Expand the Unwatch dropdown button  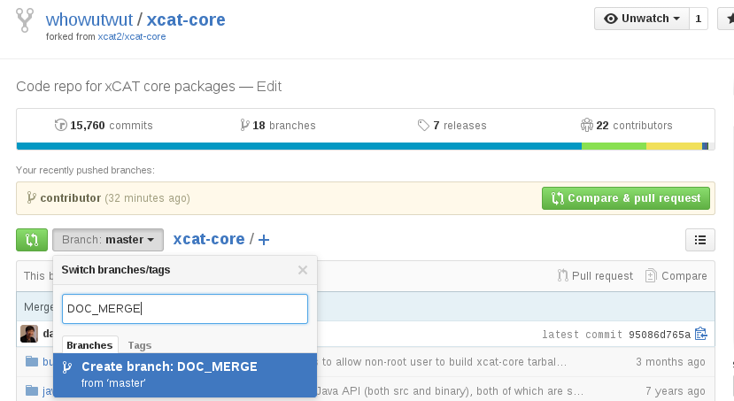[x=641, y=19]
